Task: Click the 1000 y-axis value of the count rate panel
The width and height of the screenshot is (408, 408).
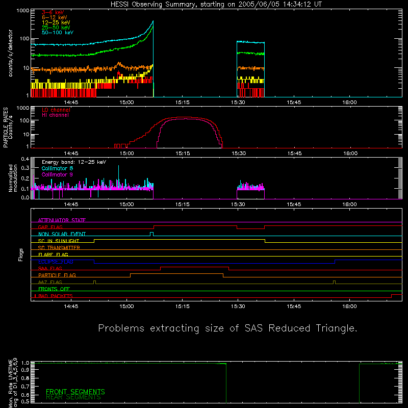Action: 22,11
